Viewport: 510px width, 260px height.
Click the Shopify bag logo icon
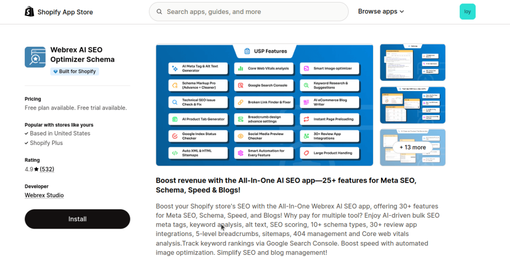coord(29,11)
